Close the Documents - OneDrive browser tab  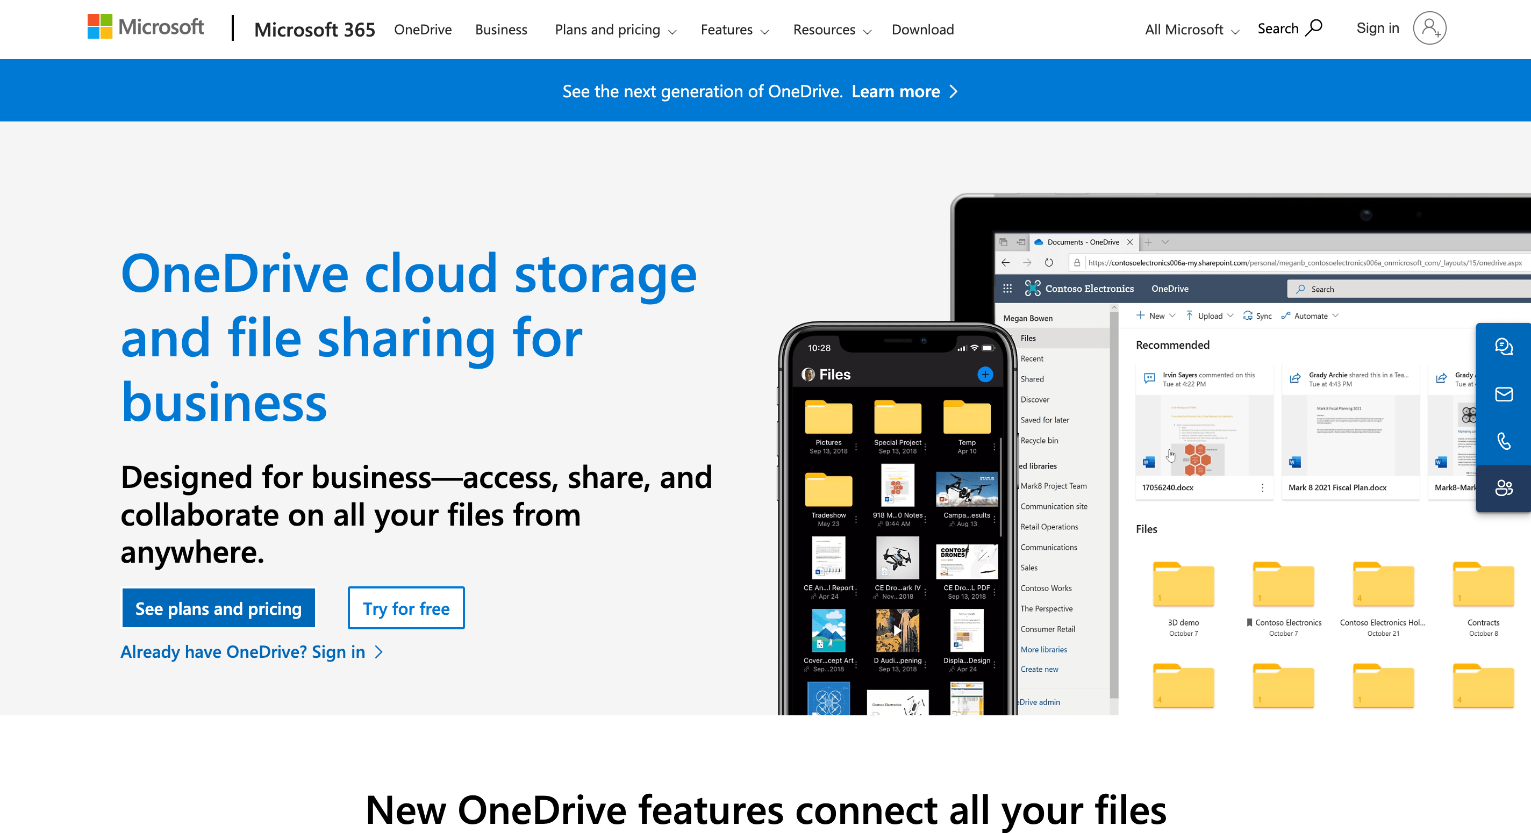1130,242
